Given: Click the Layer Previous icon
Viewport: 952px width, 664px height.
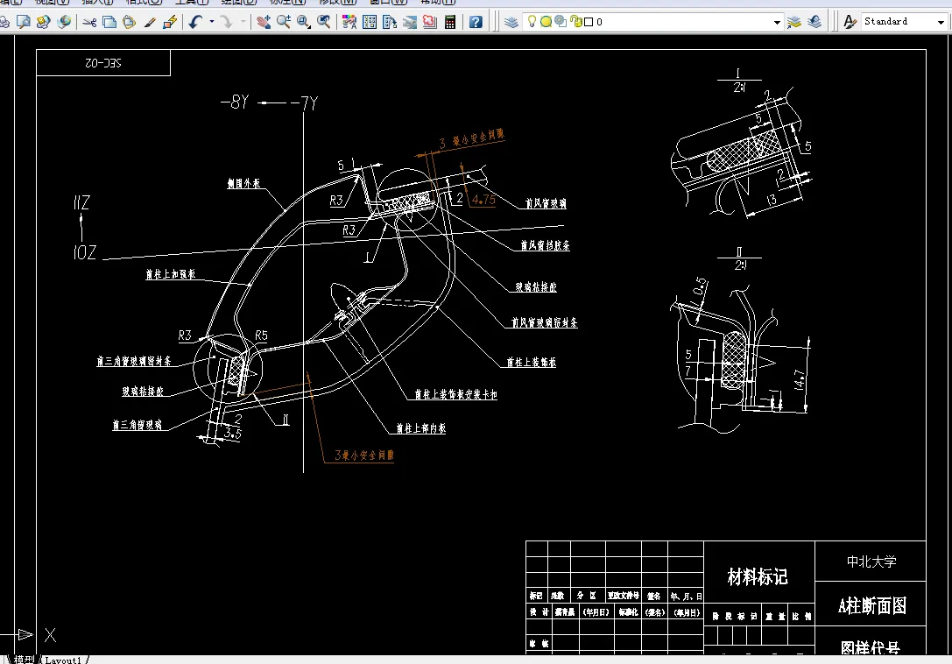Looking at the screenshot, I should (814, 22).
